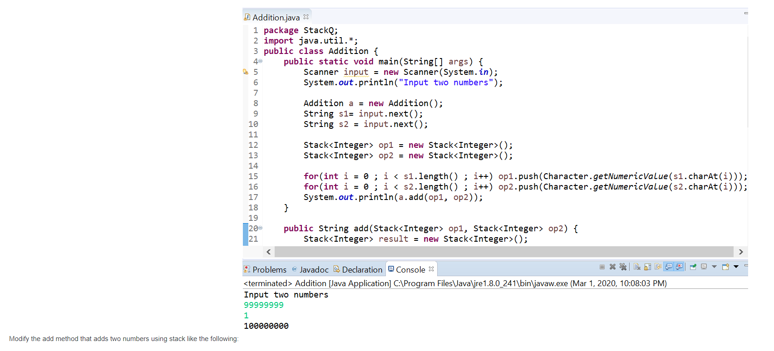
Task: Click 'op1' stack declaration on line 12
Action: [x=386, y=145]
